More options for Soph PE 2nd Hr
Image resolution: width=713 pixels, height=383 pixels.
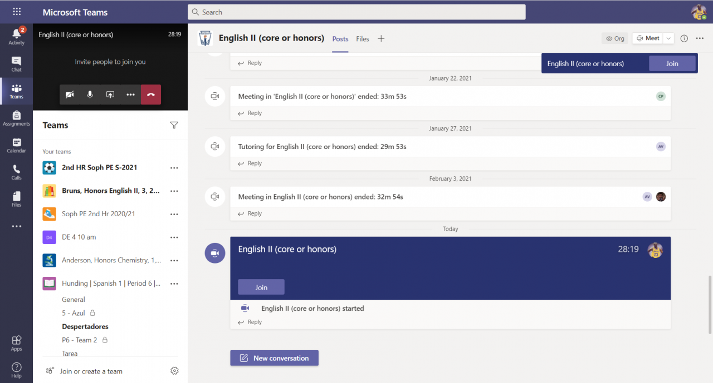174,214
